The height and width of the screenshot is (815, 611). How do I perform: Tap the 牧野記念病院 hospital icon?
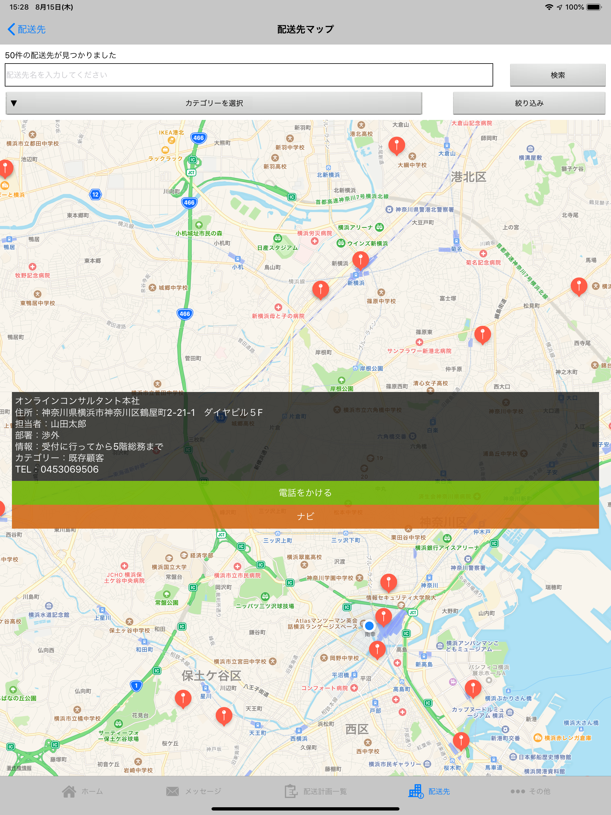click(x=33, y=266)
